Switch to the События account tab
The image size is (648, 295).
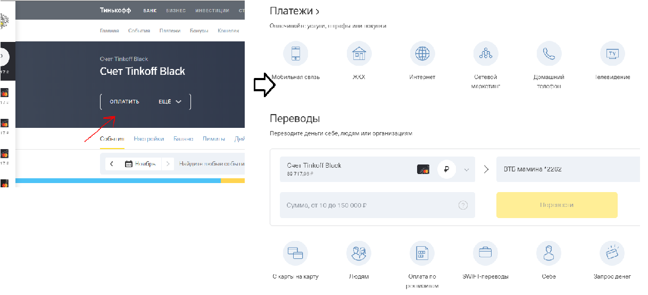pos(112,139)
